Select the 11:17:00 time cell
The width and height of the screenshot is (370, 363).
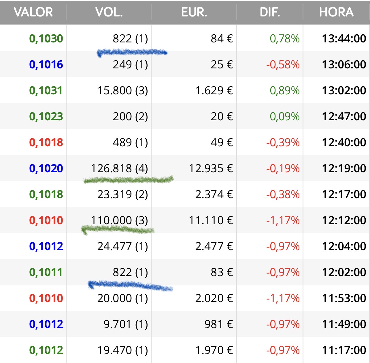coord(344,350)
